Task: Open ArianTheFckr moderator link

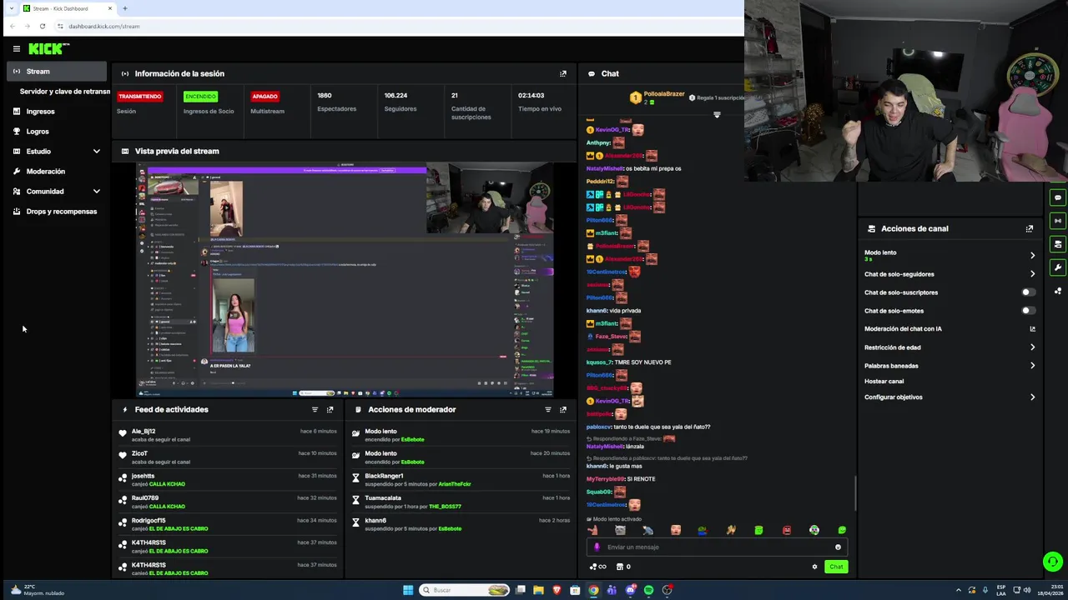Action: pyautogui.click(x=455, y=484)
